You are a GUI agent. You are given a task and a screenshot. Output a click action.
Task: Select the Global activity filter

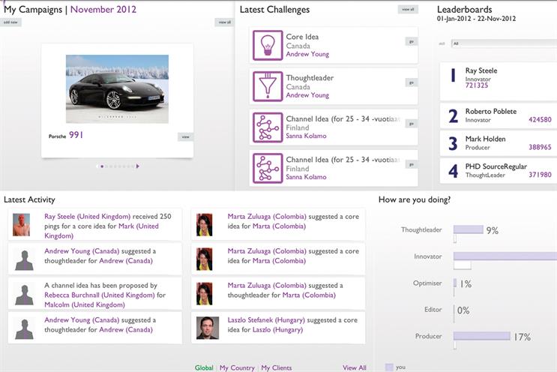coord(204,367)
